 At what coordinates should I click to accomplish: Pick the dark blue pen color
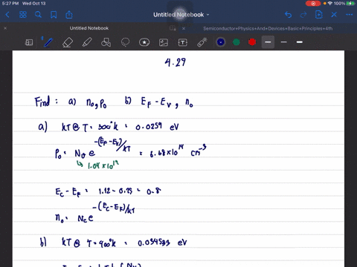click(221, 42)
